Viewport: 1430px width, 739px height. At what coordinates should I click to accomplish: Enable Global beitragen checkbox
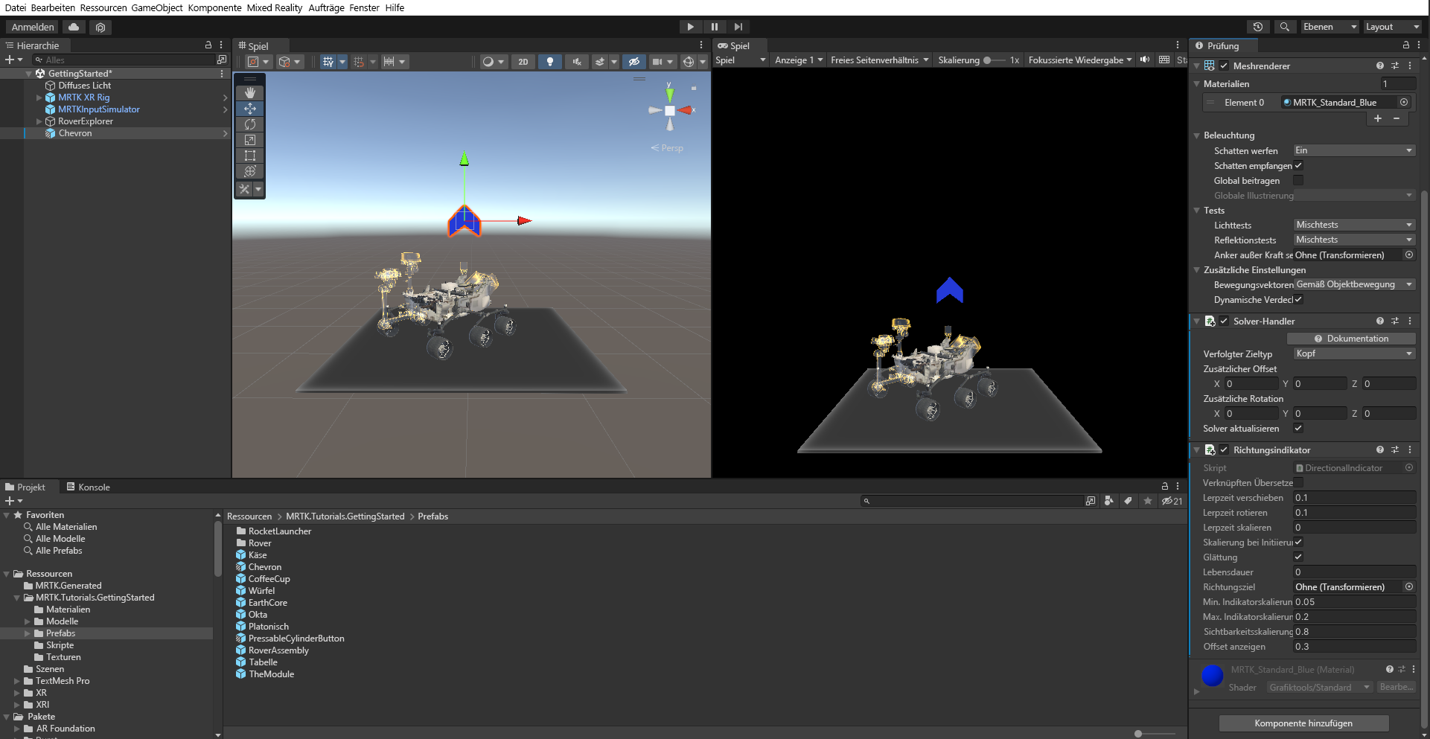pos(1298,180)
